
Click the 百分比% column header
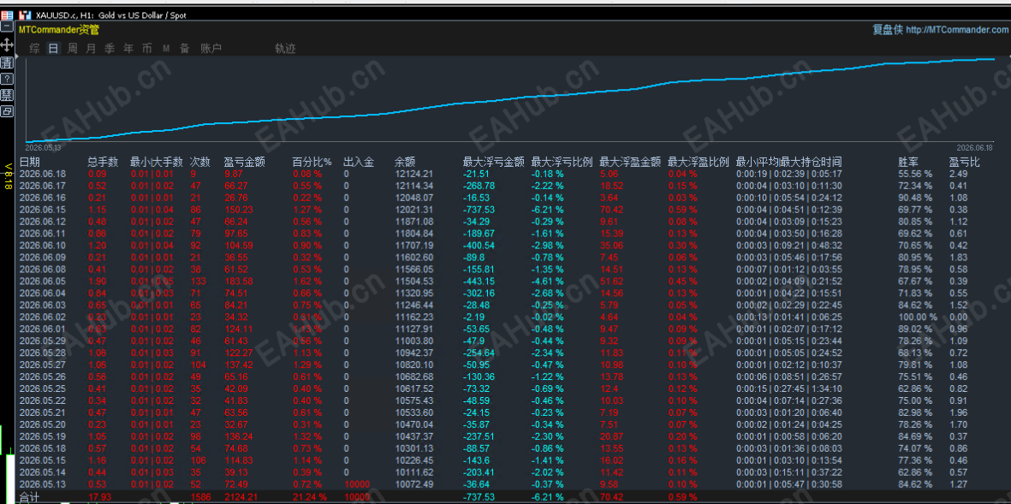(312, 162)
